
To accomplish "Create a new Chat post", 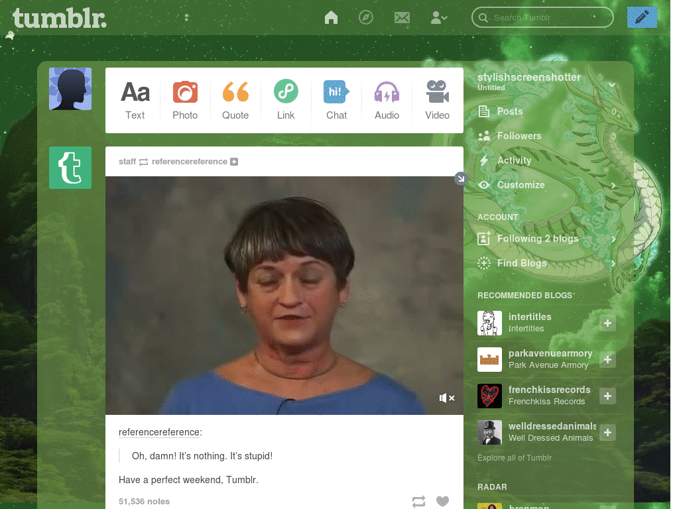I will pos(336,101).
